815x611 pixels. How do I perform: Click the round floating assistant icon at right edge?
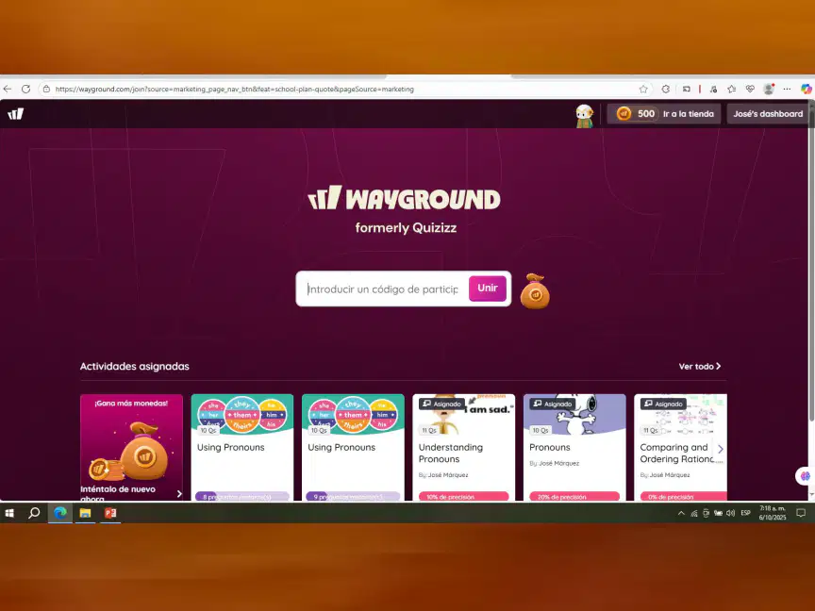point(806,476)
